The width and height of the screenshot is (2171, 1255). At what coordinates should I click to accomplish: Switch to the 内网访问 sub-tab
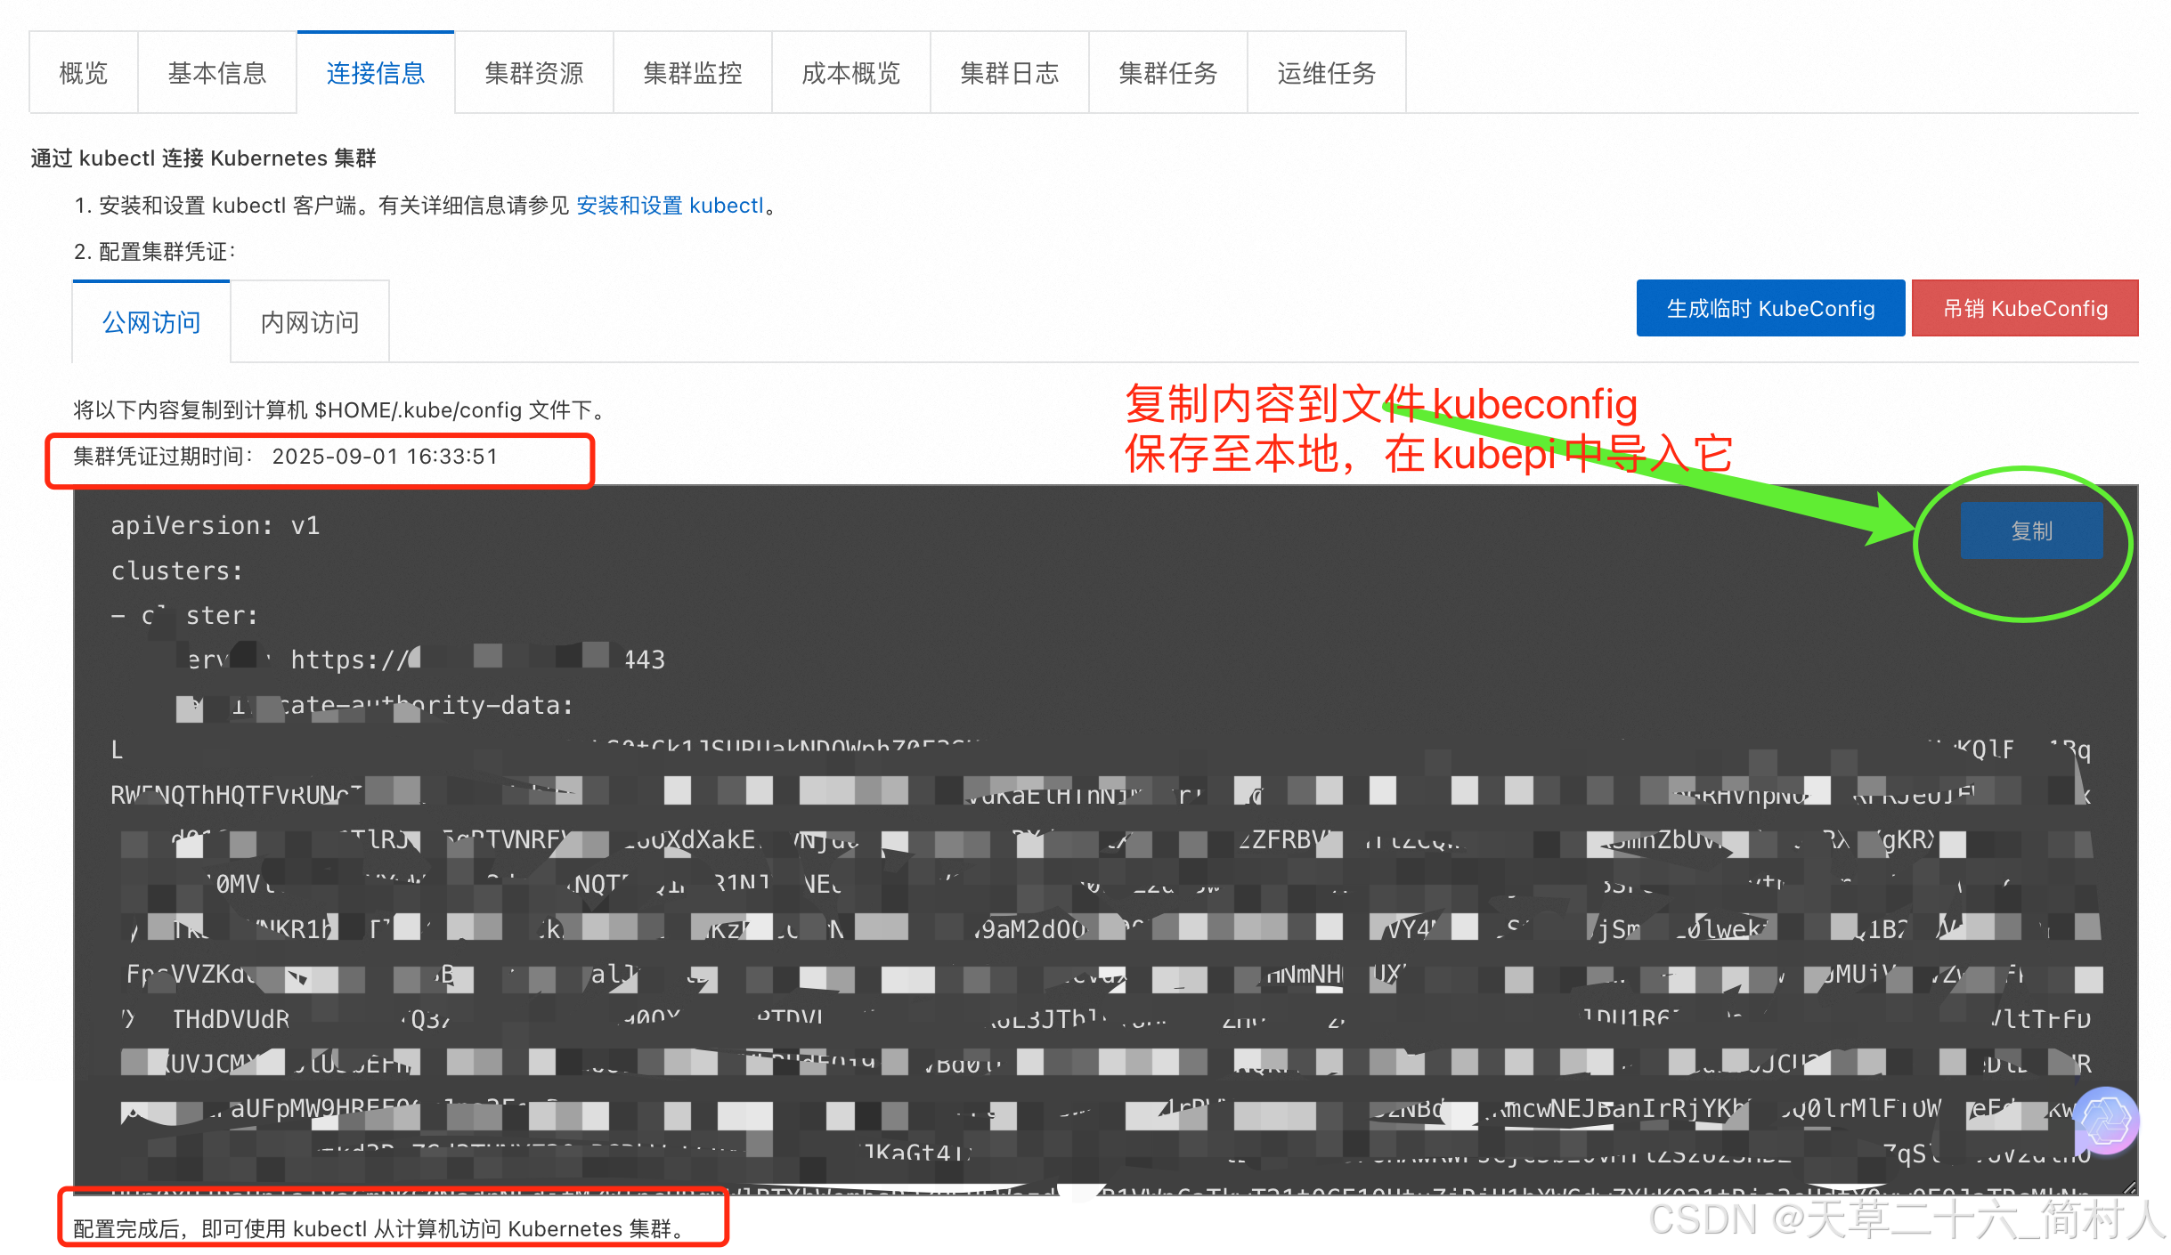[x=310, y=322]
